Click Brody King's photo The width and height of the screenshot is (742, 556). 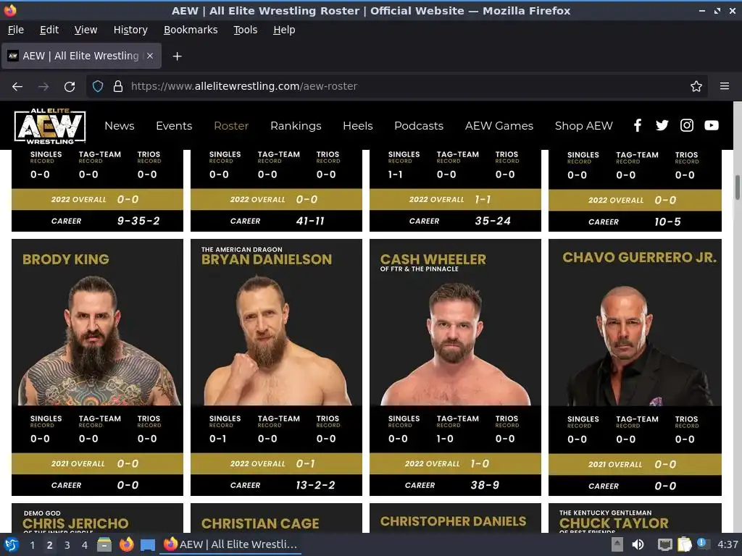(98, 340)
